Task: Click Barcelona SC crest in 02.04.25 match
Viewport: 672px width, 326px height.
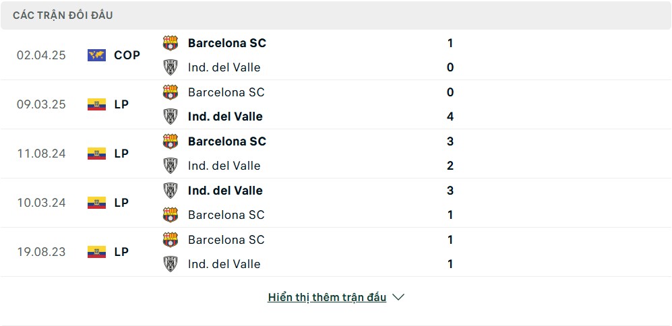Action: pos(170,43)
